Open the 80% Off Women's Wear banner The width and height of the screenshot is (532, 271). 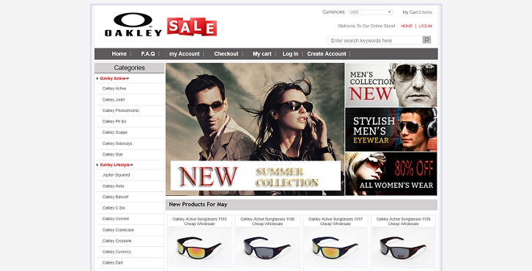coord(391,174)
